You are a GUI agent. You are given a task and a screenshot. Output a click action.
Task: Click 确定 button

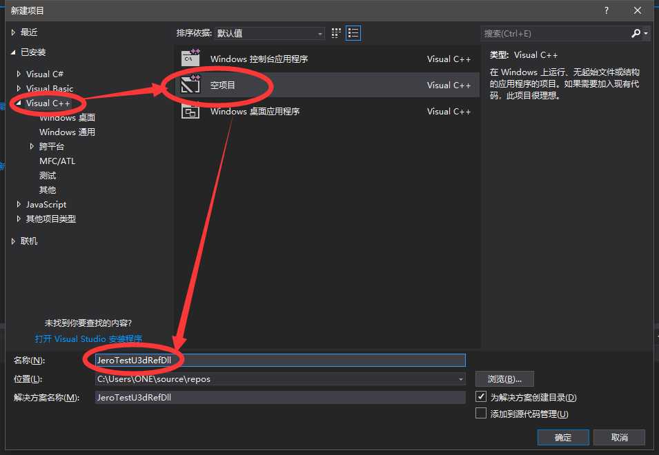(563, 437)
